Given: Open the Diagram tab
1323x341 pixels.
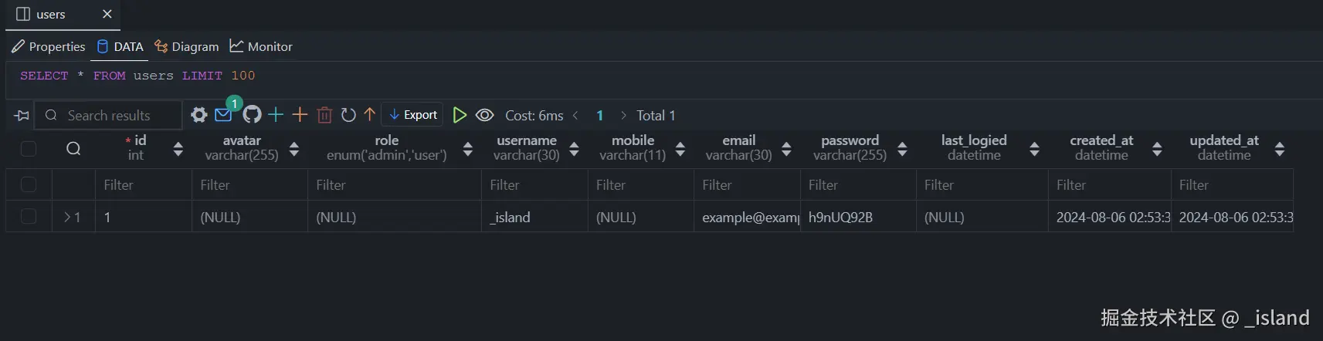Looking at the screenshot, I should (187, 46).
